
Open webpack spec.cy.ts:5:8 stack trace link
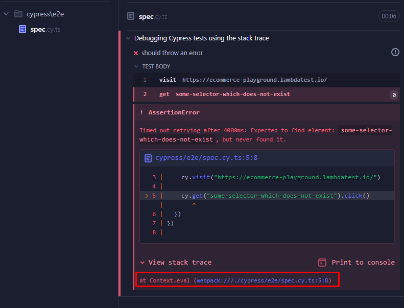coord(263,280)
